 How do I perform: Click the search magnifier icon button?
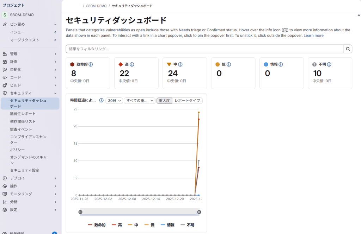[348, 49]
